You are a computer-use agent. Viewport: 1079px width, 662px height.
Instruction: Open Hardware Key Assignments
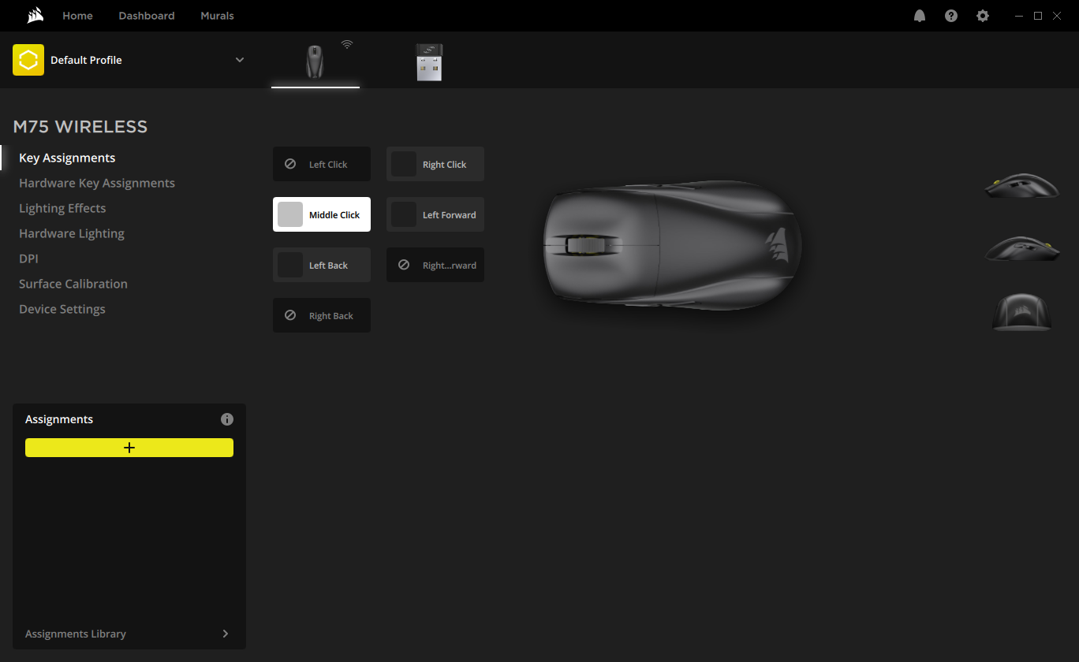(x=97, y=183)
